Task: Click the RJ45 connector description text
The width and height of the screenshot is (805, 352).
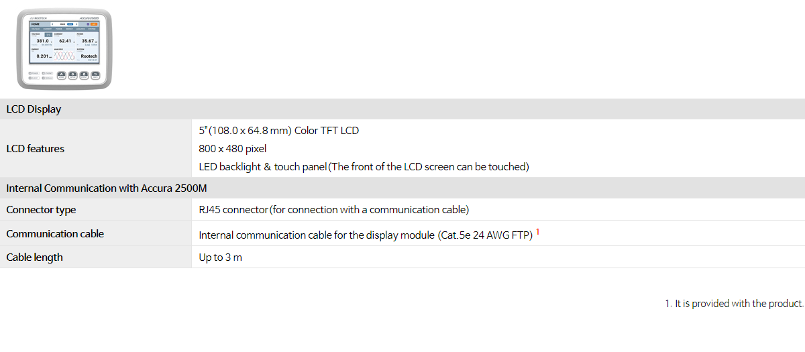Action: [334, 210]
